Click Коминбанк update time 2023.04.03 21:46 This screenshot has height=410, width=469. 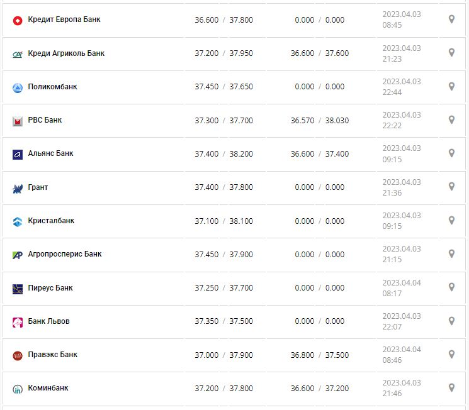402,388
